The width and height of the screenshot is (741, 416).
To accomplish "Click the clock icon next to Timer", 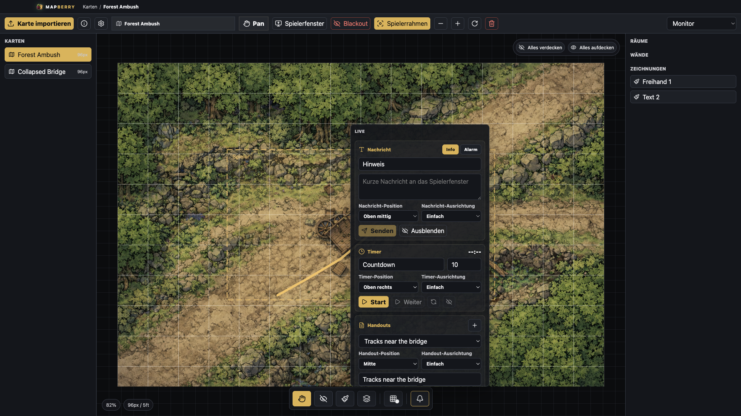I will tap(362, 252).
